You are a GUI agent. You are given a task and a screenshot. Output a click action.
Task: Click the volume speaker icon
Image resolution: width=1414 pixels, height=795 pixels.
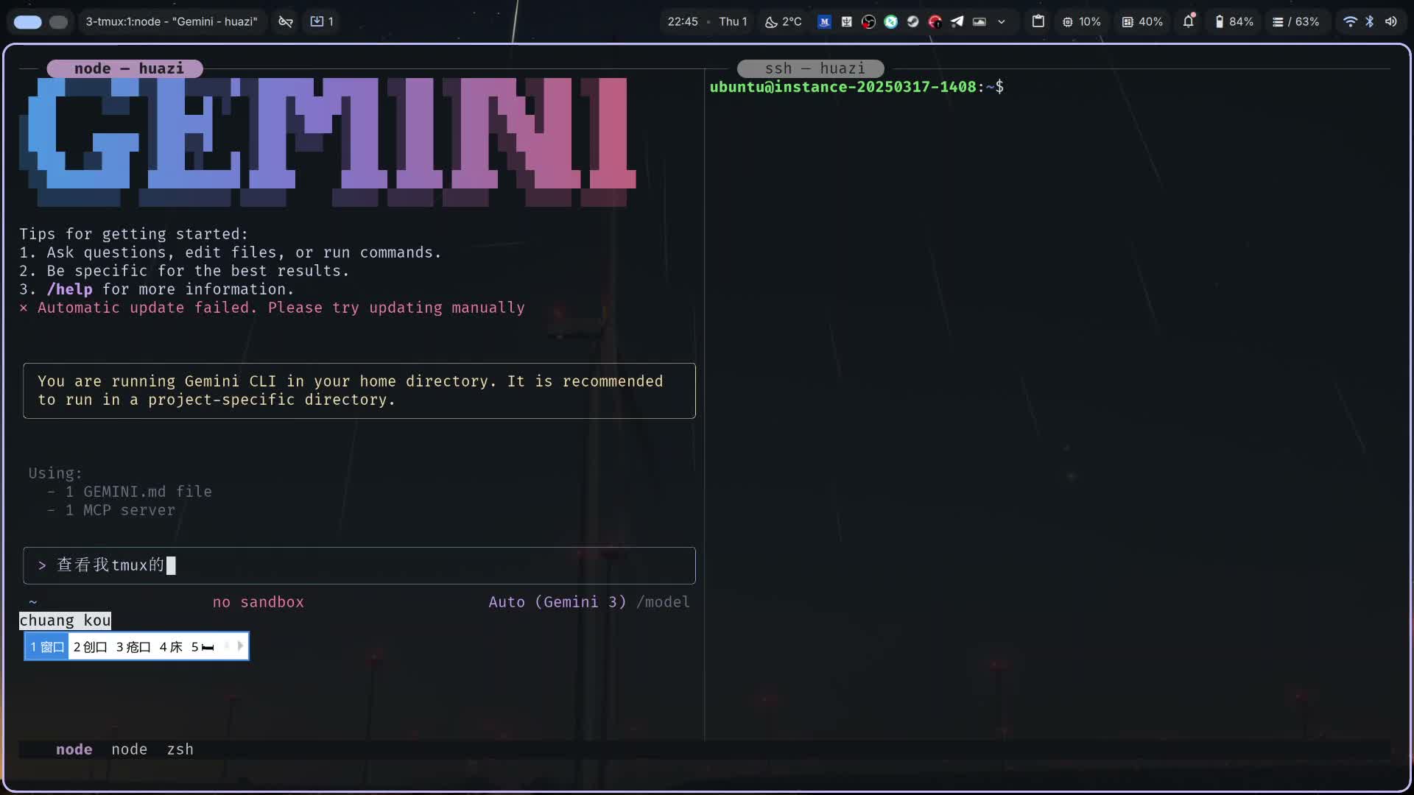[1390, 22]
